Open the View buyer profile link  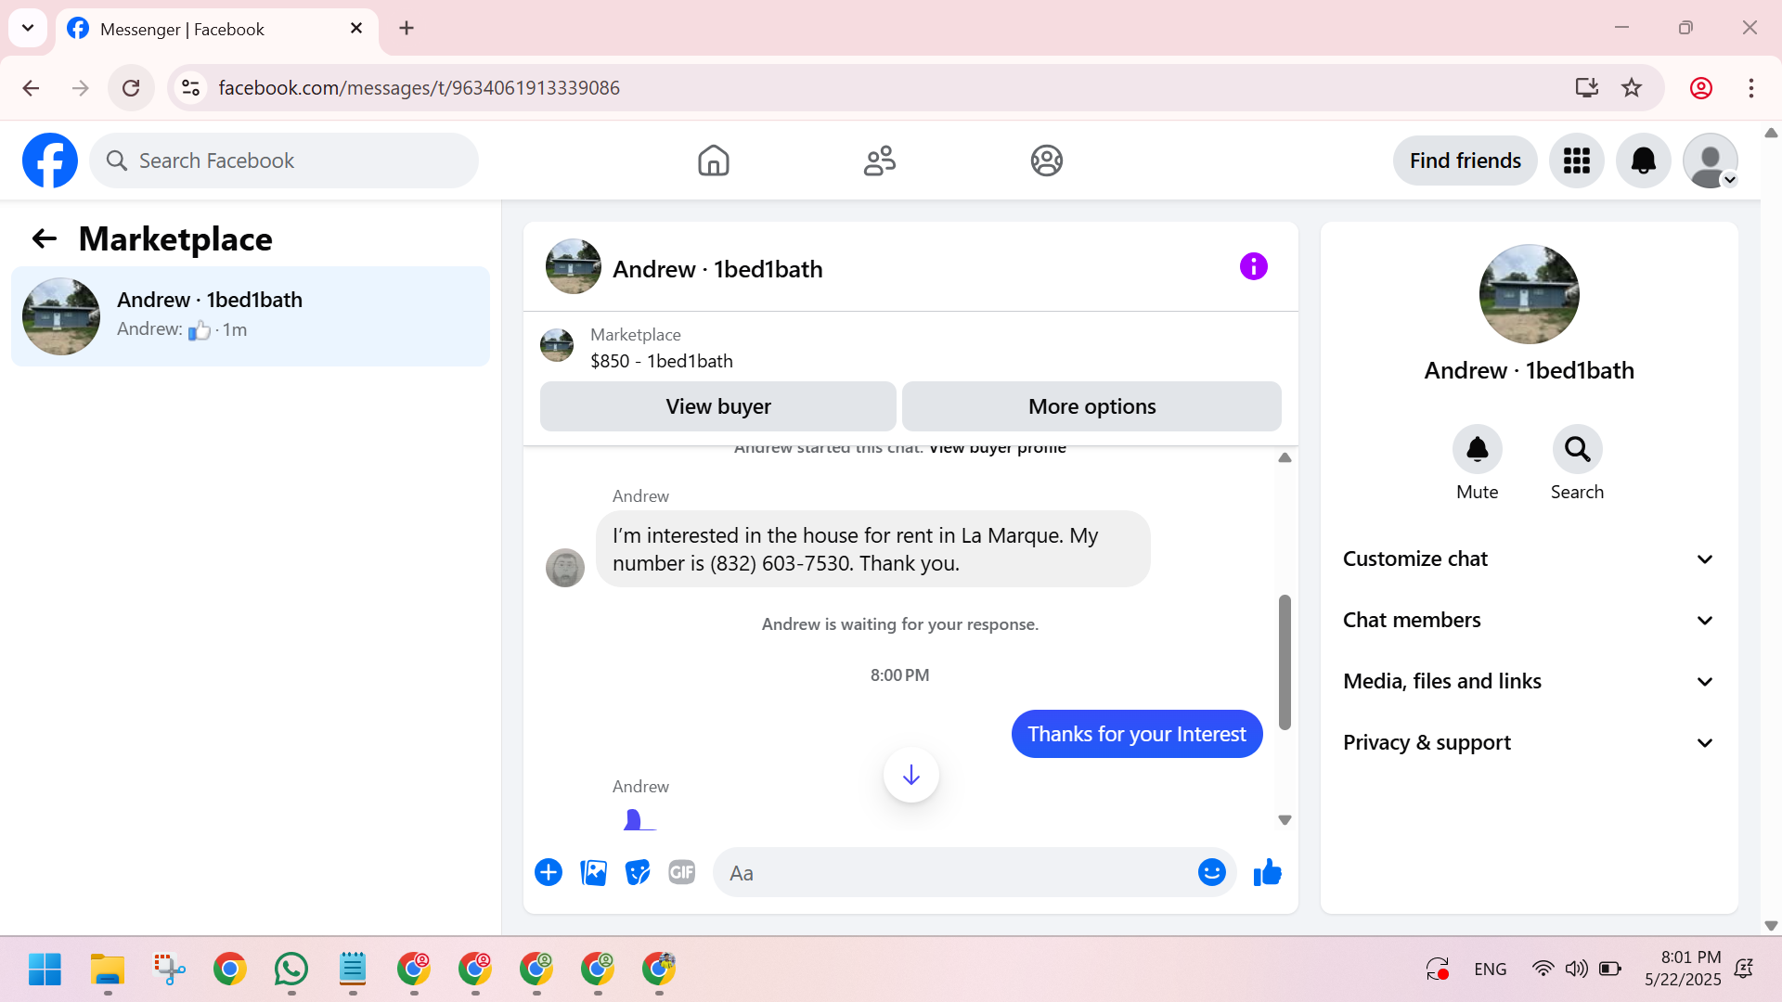(x=997, y=448)
